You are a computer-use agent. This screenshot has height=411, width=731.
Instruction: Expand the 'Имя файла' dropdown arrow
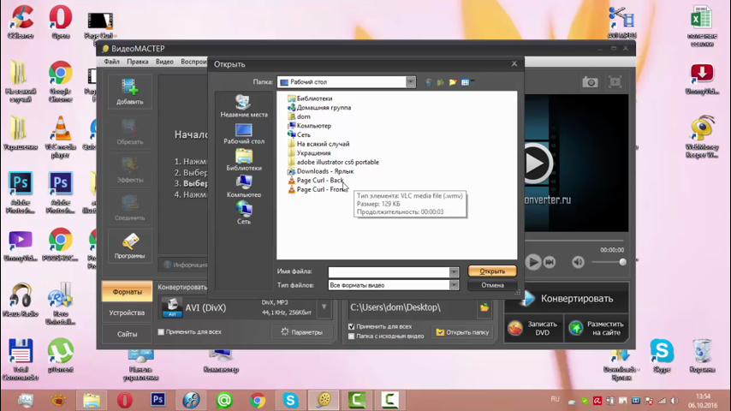454,271
